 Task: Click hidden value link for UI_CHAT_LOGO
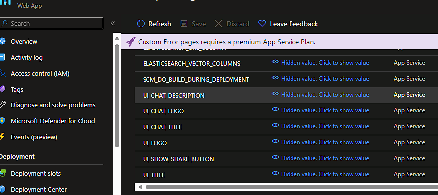pyautogui.click(x=325, y=110)
